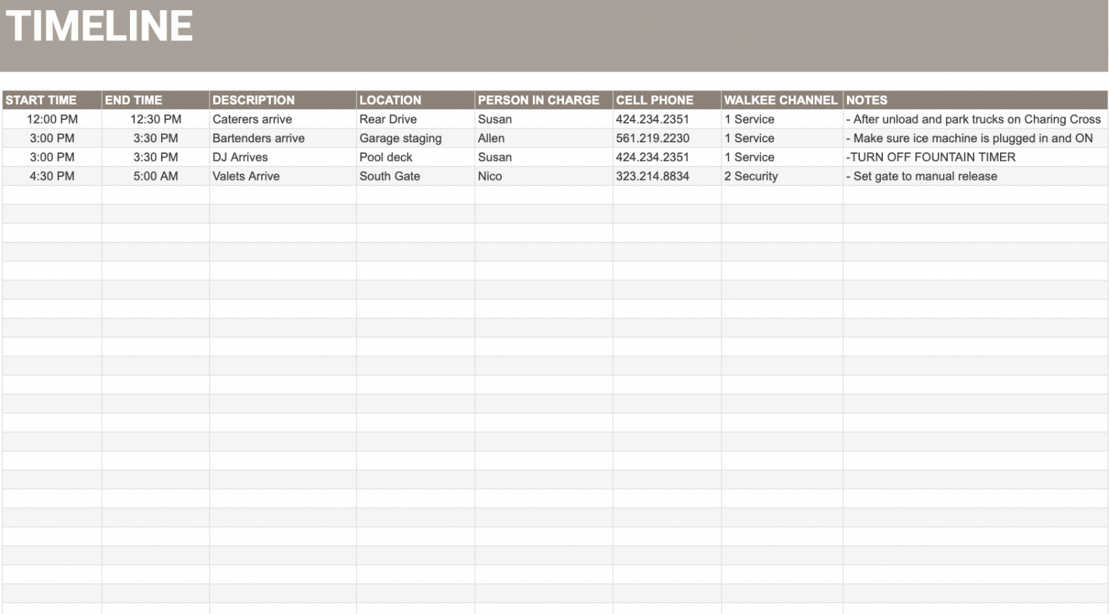Click the WALKEE CHANNEL column header
Viewport: 1109px width, 614px height.
(x=782, y=100)
